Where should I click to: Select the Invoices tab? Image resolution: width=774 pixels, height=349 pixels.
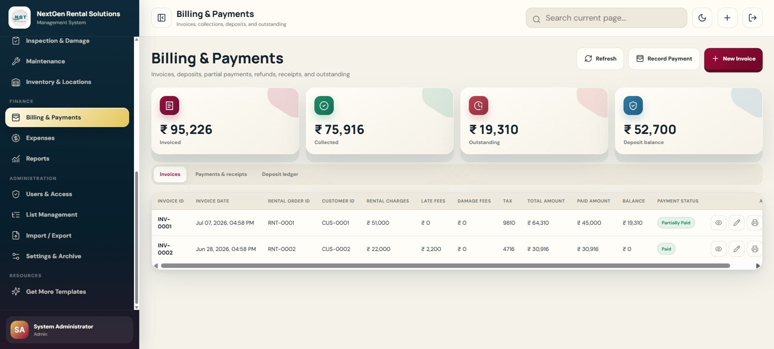tap(170, 174)
